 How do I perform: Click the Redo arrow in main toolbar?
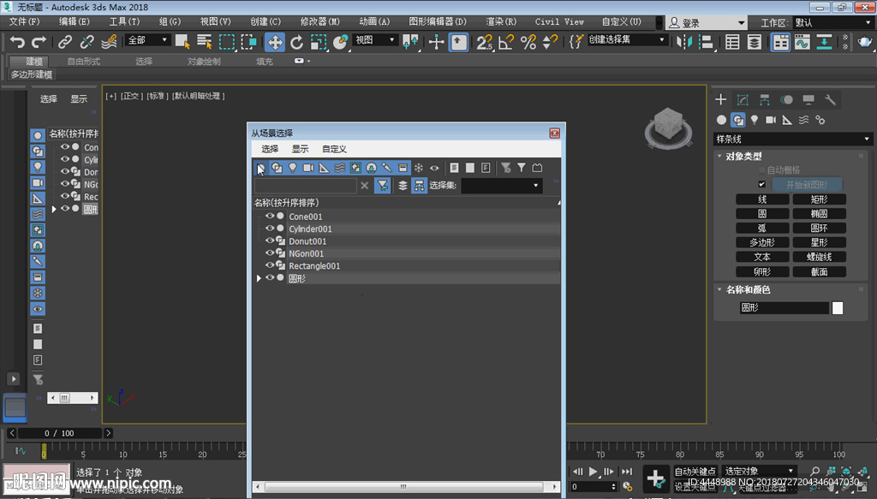pyautogui.click(x=39, y=42)
